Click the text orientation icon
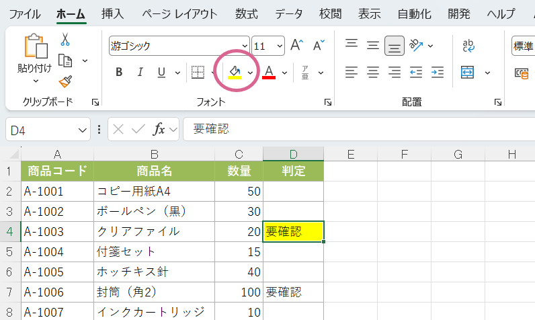The width and height of the screenshot is (535, 320). point(416,45)
